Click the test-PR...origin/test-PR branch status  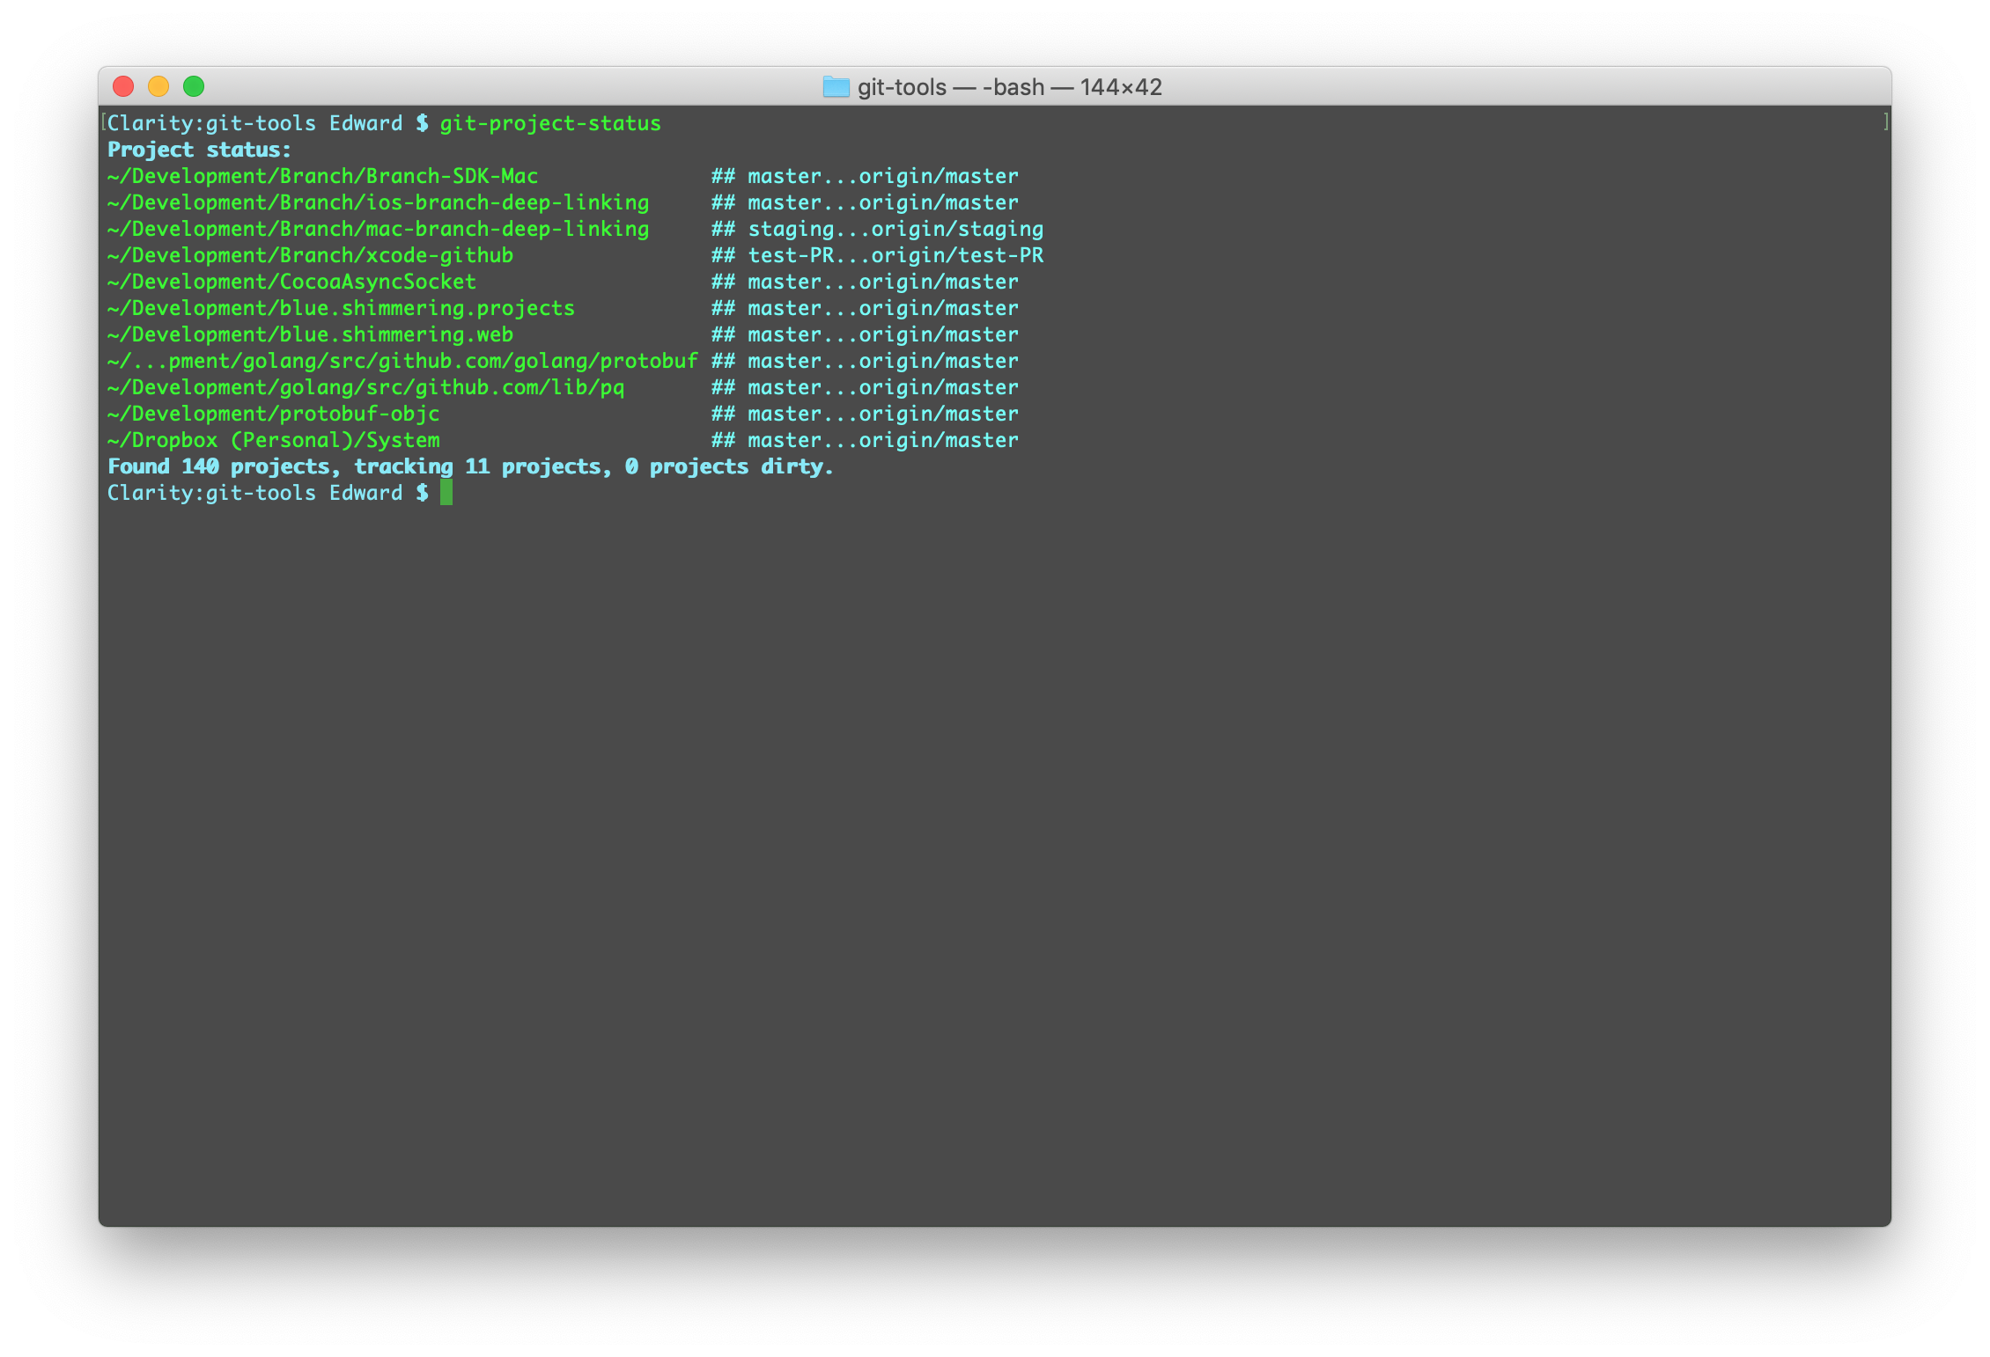tap(895, 255)
